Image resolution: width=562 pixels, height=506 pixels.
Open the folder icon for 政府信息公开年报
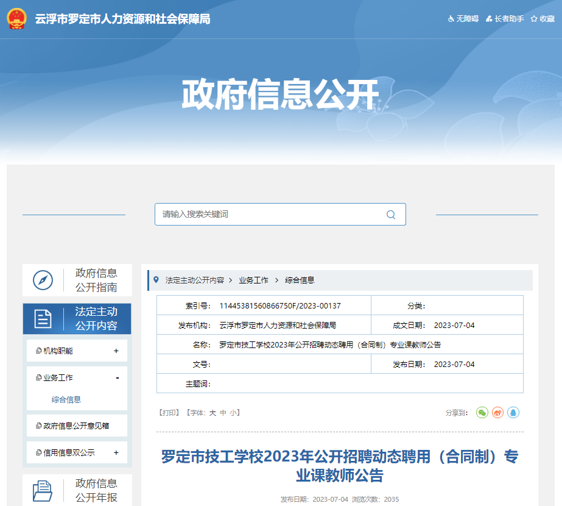pos(43,490)
